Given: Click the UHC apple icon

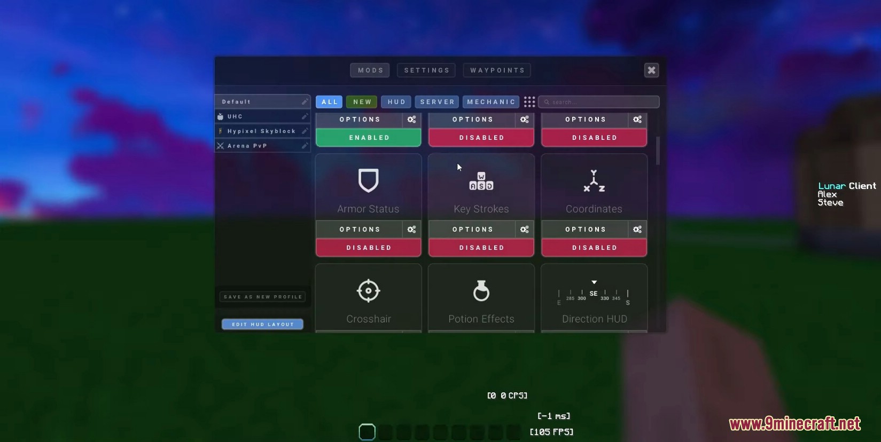Looking at the screenshot, I should (x=220, y=116).
